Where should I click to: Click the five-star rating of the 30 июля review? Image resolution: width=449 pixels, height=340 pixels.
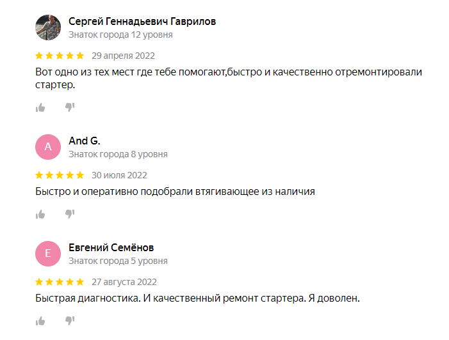pos(60,175)
